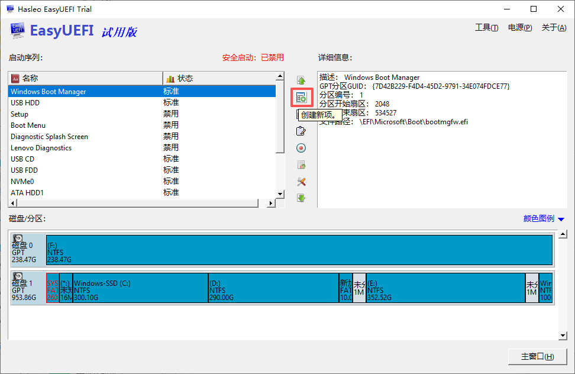This screenshot has height=374, width=575.
Task: Move boot entry up with green arrow
Action: click(x=301, y=80)
